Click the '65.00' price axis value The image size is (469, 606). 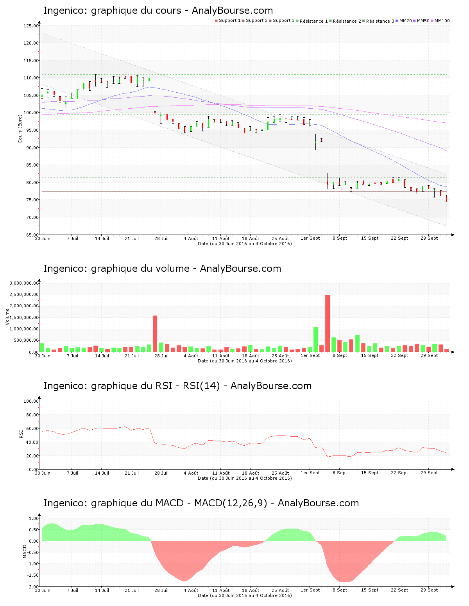coord(32,235)
